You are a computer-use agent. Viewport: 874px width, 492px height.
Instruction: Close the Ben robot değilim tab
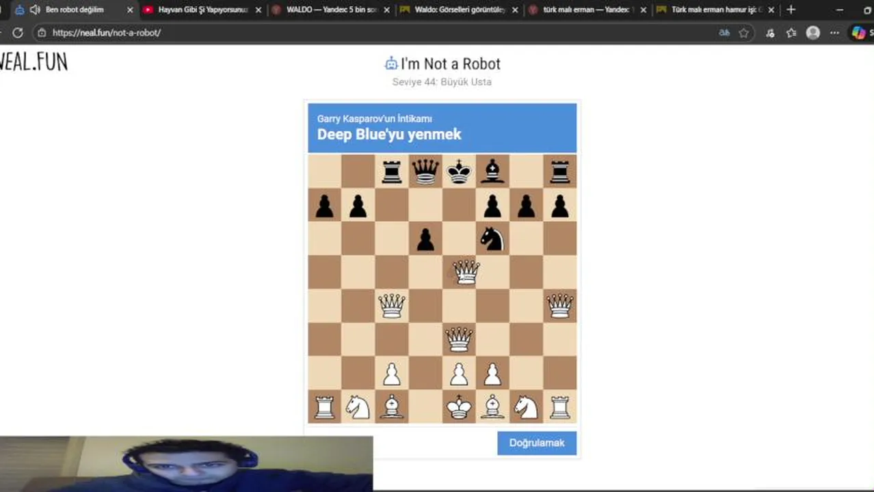coord(130,10)
